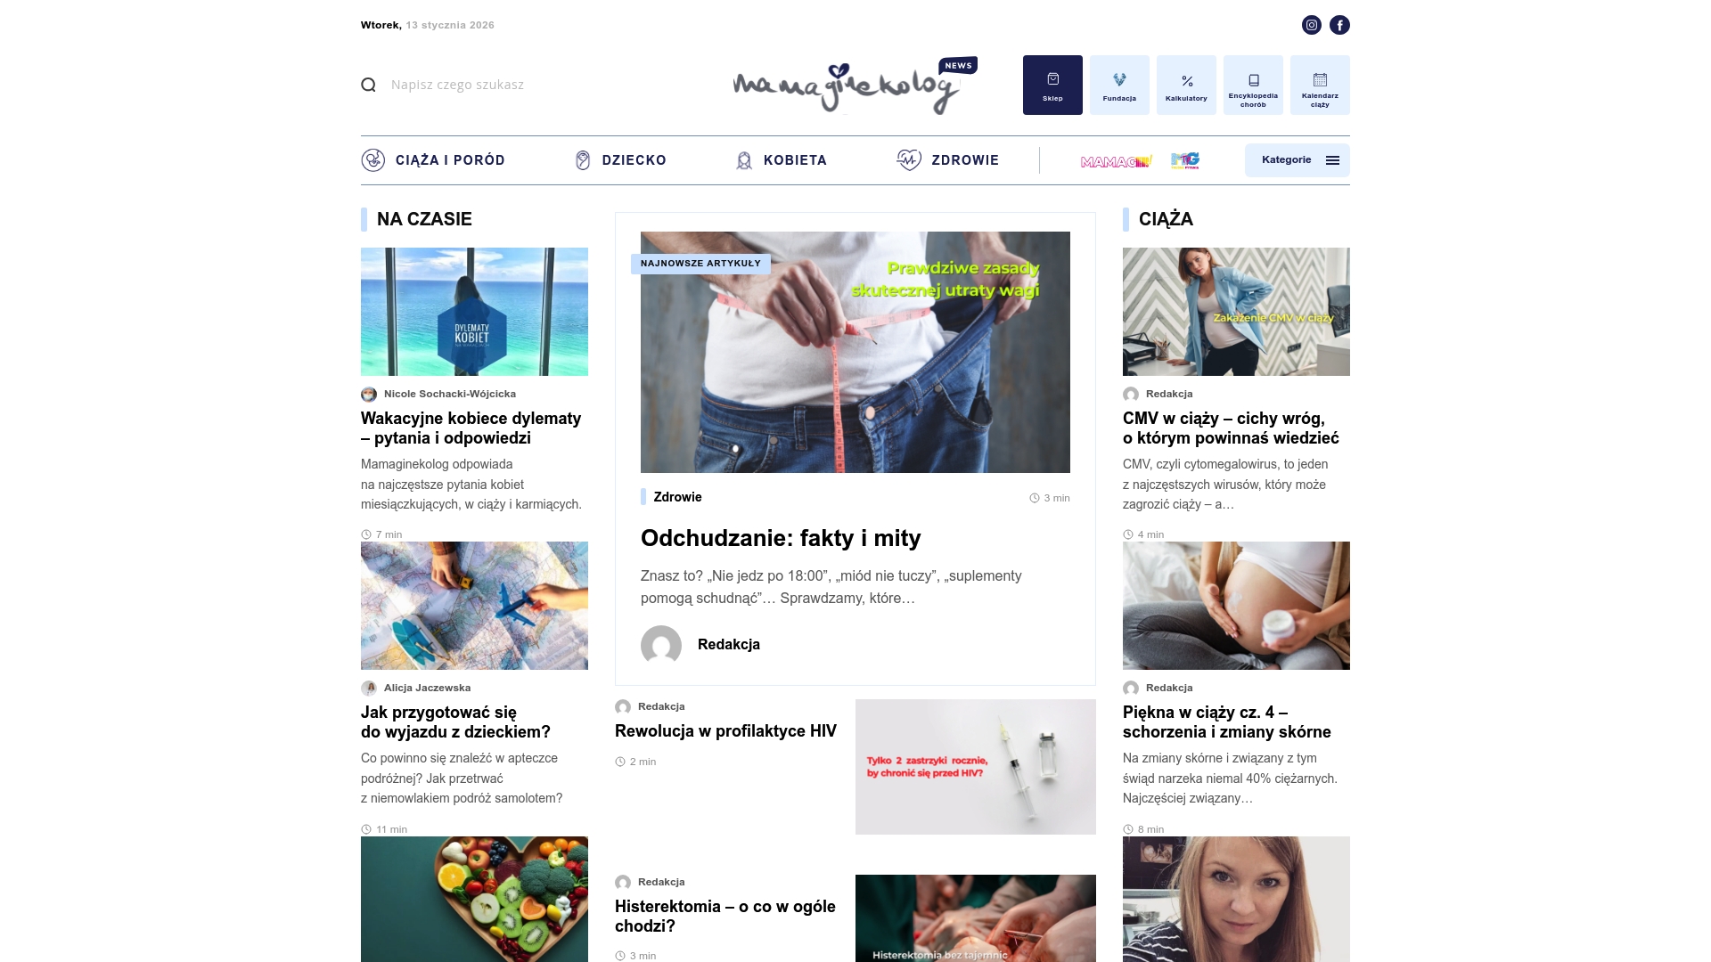
Task: Open the Facebook icon top right
Action: tap(1339, 25)
